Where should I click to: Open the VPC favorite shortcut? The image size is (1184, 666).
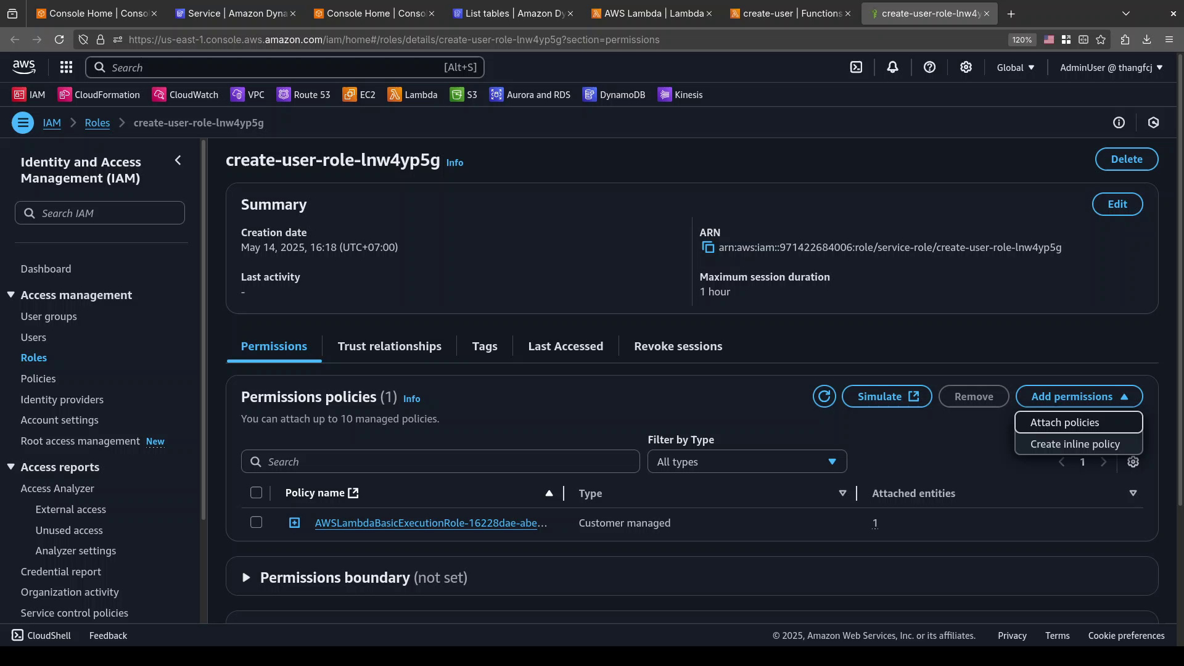tap(248, 94)
